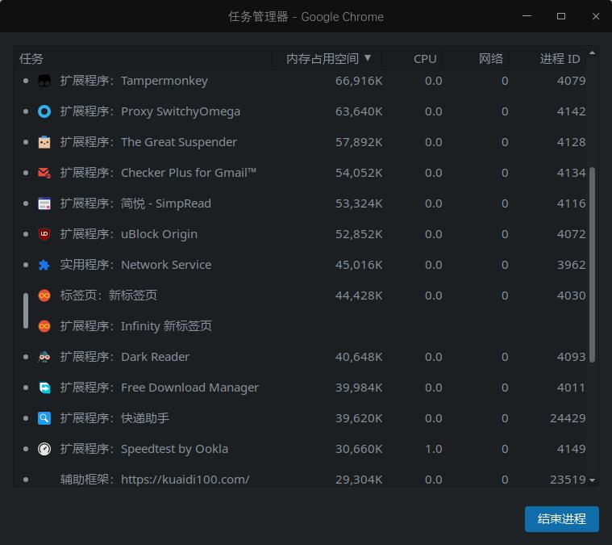Click the 进程 ID column header
Screen dimensions: 612x545
(x=560, y=59)
